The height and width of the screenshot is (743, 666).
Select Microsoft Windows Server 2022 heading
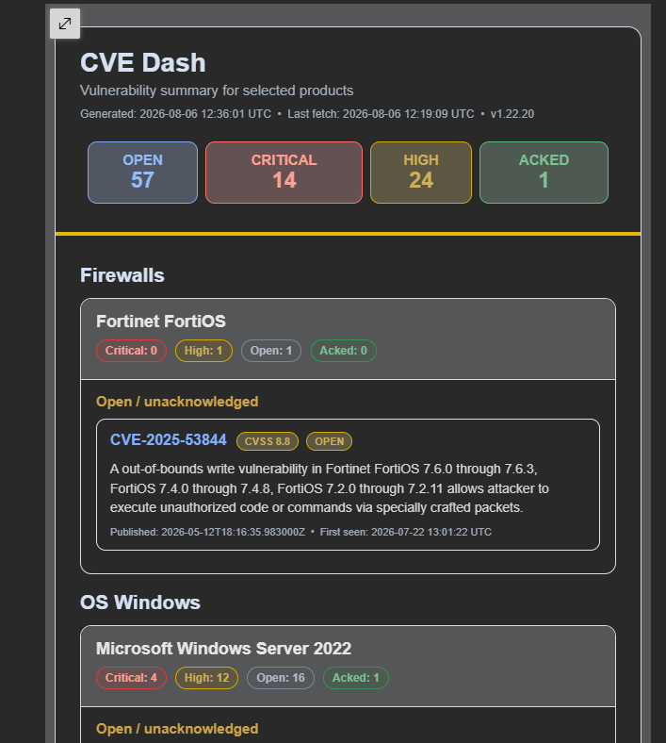tap(223, 648)
